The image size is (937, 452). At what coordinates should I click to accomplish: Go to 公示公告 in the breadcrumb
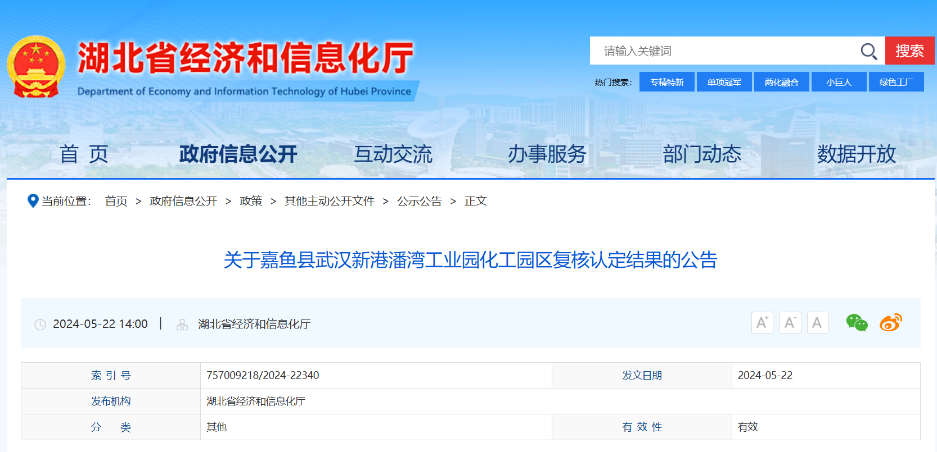pos(420,201)
